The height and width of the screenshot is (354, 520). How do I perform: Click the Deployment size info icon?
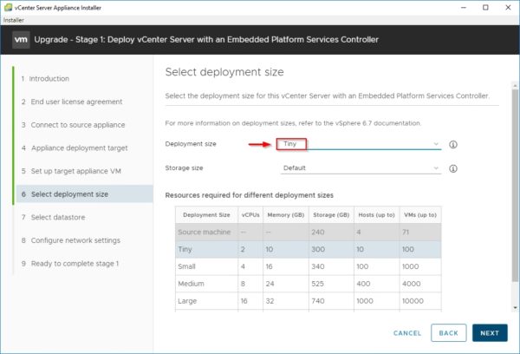pyautogui.click(x=453, y=144)
